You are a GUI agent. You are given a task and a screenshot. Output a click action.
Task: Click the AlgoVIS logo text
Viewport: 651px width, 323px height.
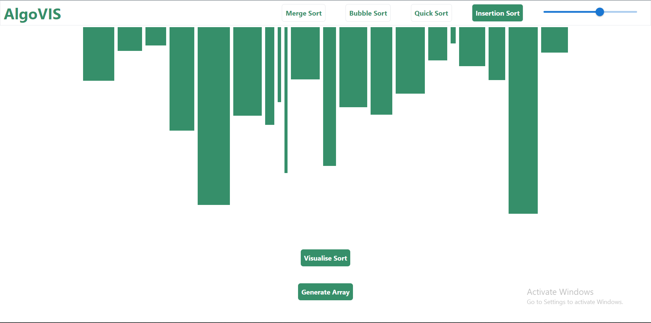[x=33, y=14]
